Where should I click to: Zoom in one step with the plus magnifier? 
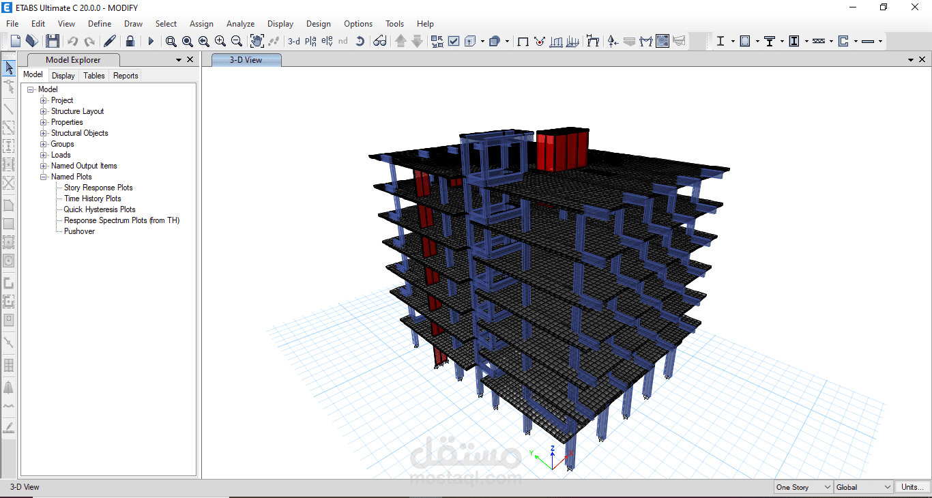[220, 42]
